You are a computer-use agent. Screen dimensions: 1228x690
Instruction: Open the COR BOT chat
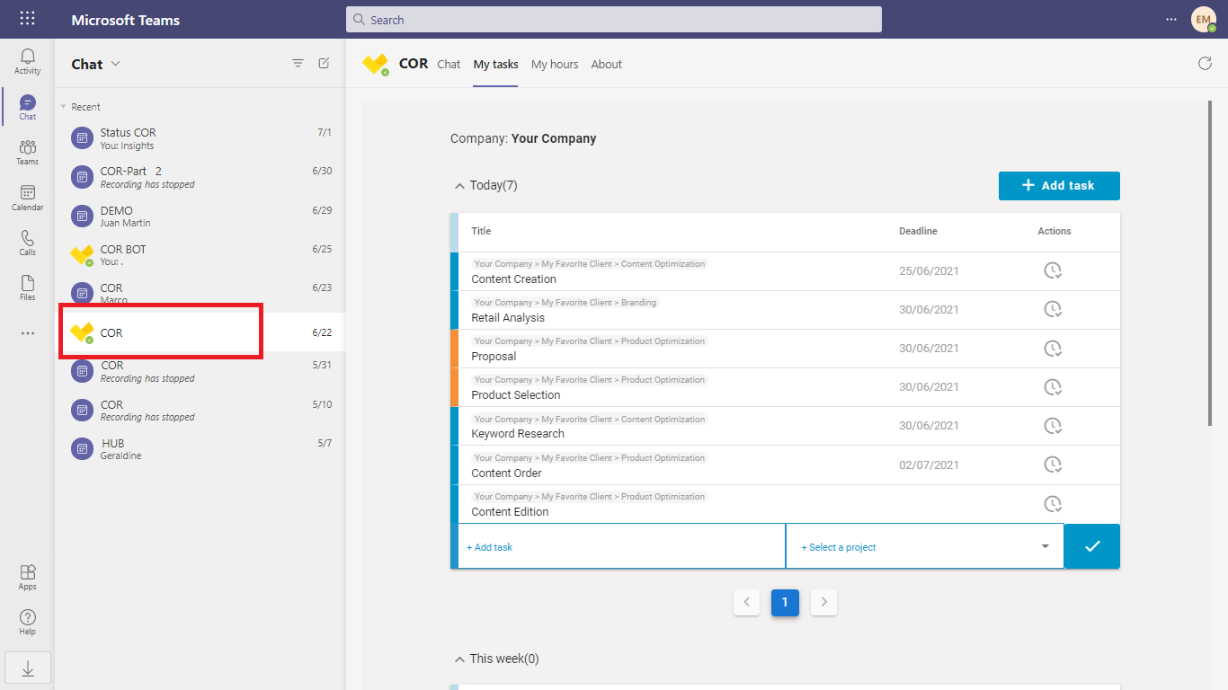(x=200, y=255)
